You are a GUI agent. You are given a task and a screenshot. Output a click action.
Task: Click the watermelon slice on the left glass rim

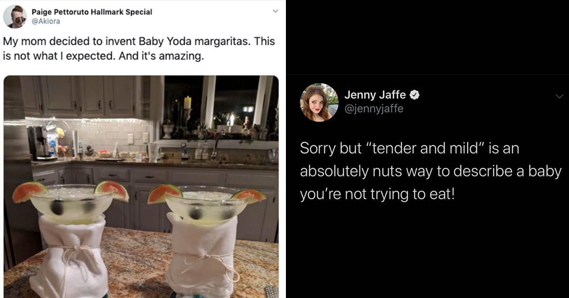[x=28, y=192]
